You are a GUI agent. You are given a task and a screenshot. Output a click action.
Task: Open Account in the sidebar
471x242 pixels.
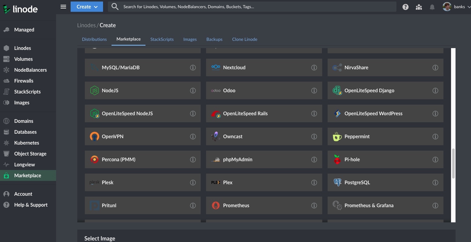tap(28, 194)
